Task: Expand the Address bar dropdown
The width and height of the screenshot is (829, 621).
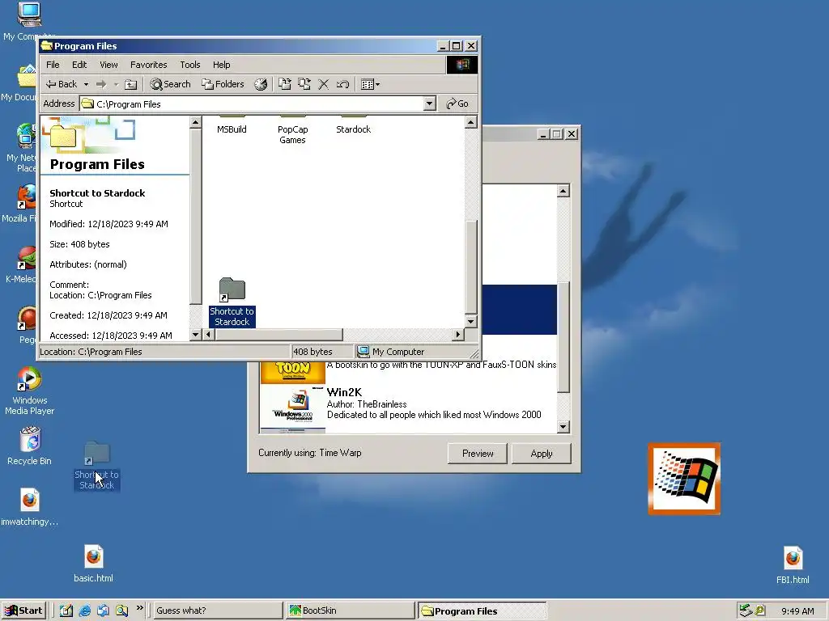Action: (x=430, y=103)
